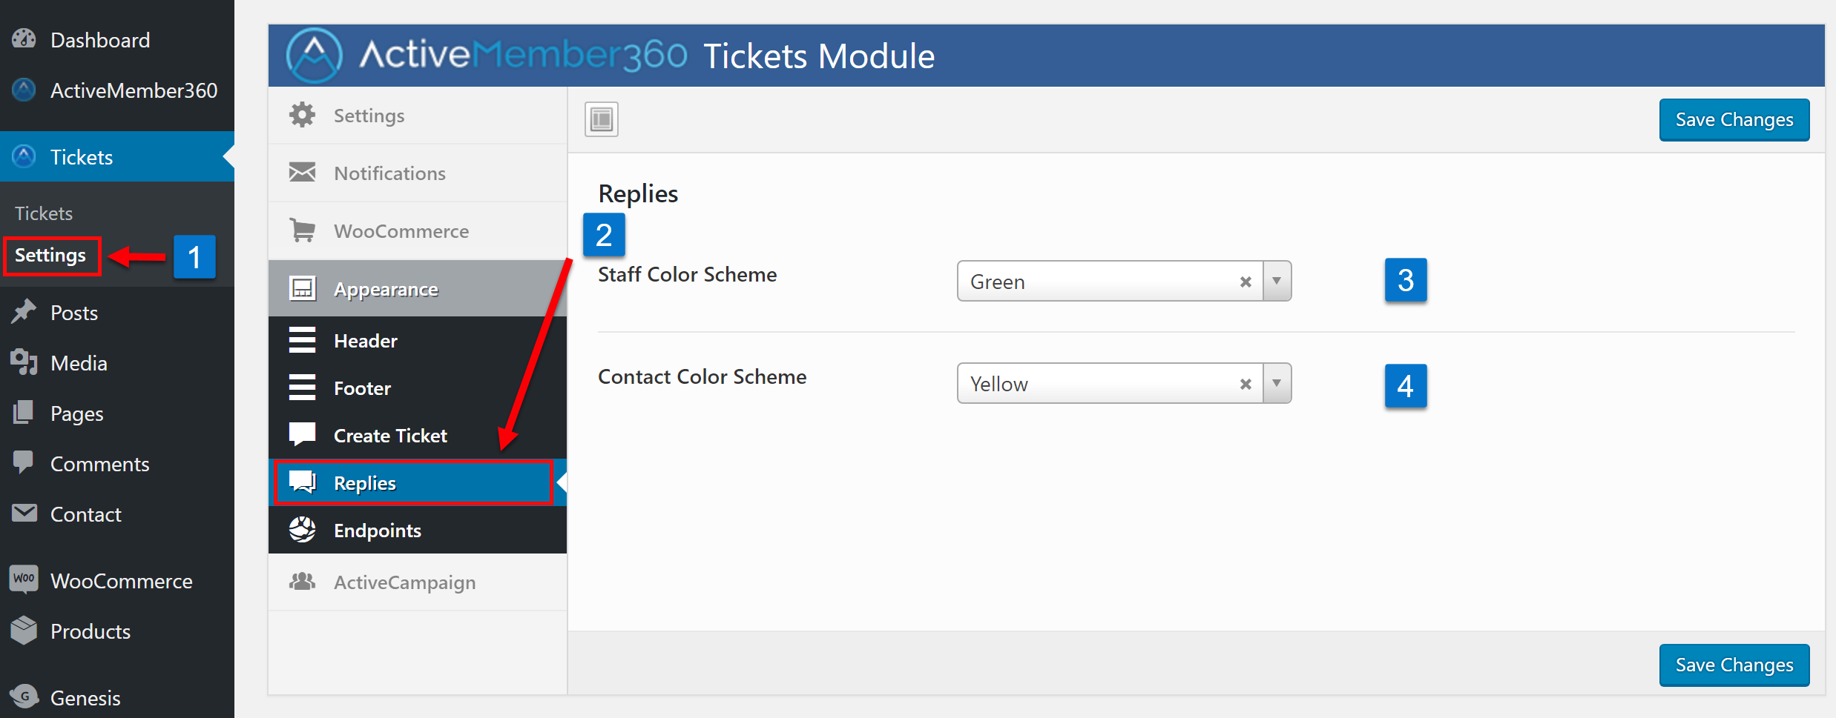Click the Media library icon
The image size is (1836, 718).
(x=24, y=362)
